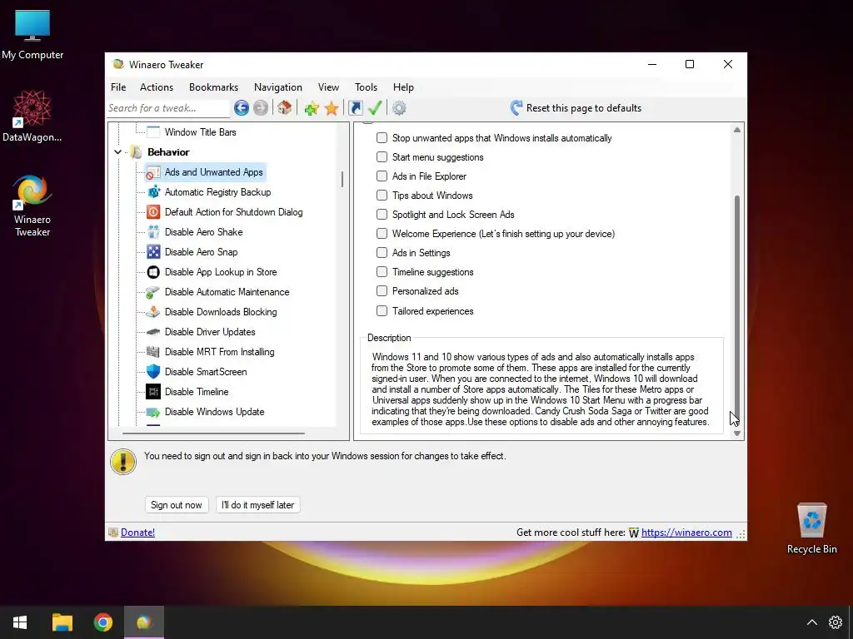Toggle Spotlight and Lock Screen Ads checkbox
853x639 pixels.
pos(382,214)
